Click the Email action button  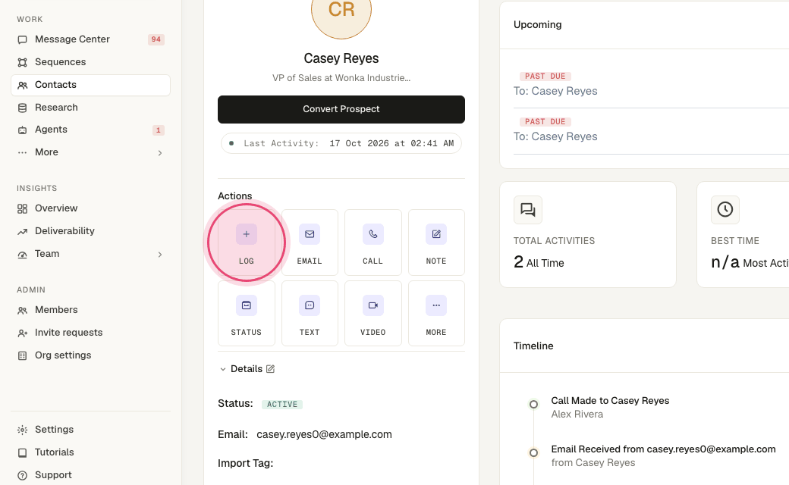point(310,242)
